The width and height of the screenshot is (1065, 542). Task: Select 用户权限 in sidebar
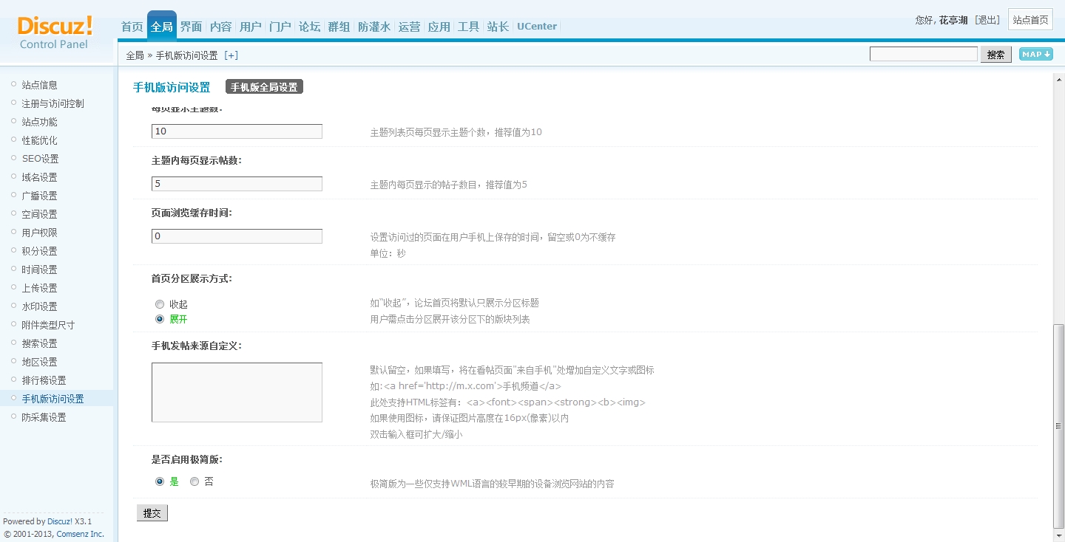point(40,233)
